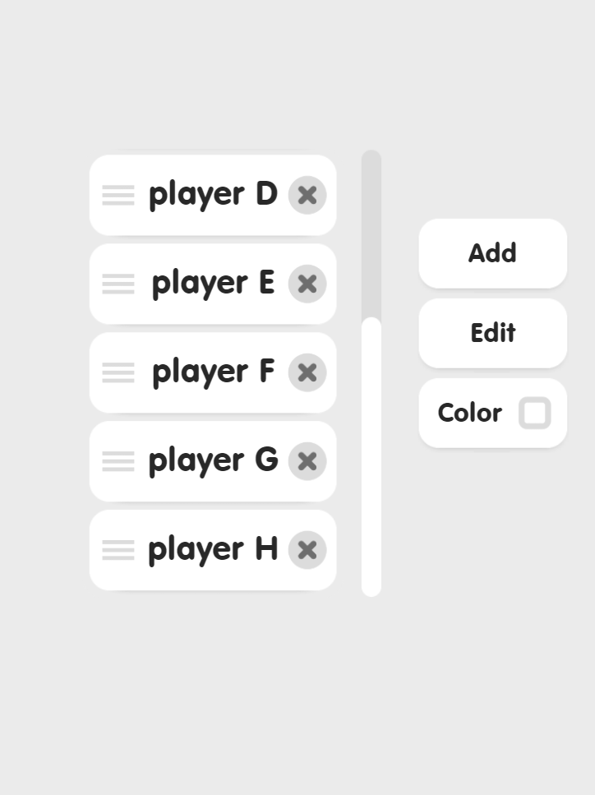This screenshot has width=595, height=795.
Task: Delete player H using the X icon
Action: [x=307, y=549]
